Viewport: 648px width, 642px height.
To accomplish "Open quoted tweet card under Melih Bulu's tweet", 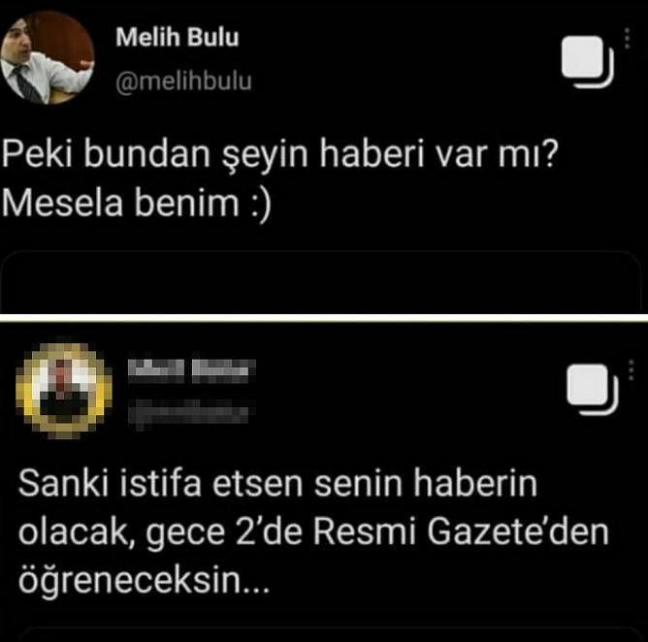I will pyautogui.click(x=321, y=282).
